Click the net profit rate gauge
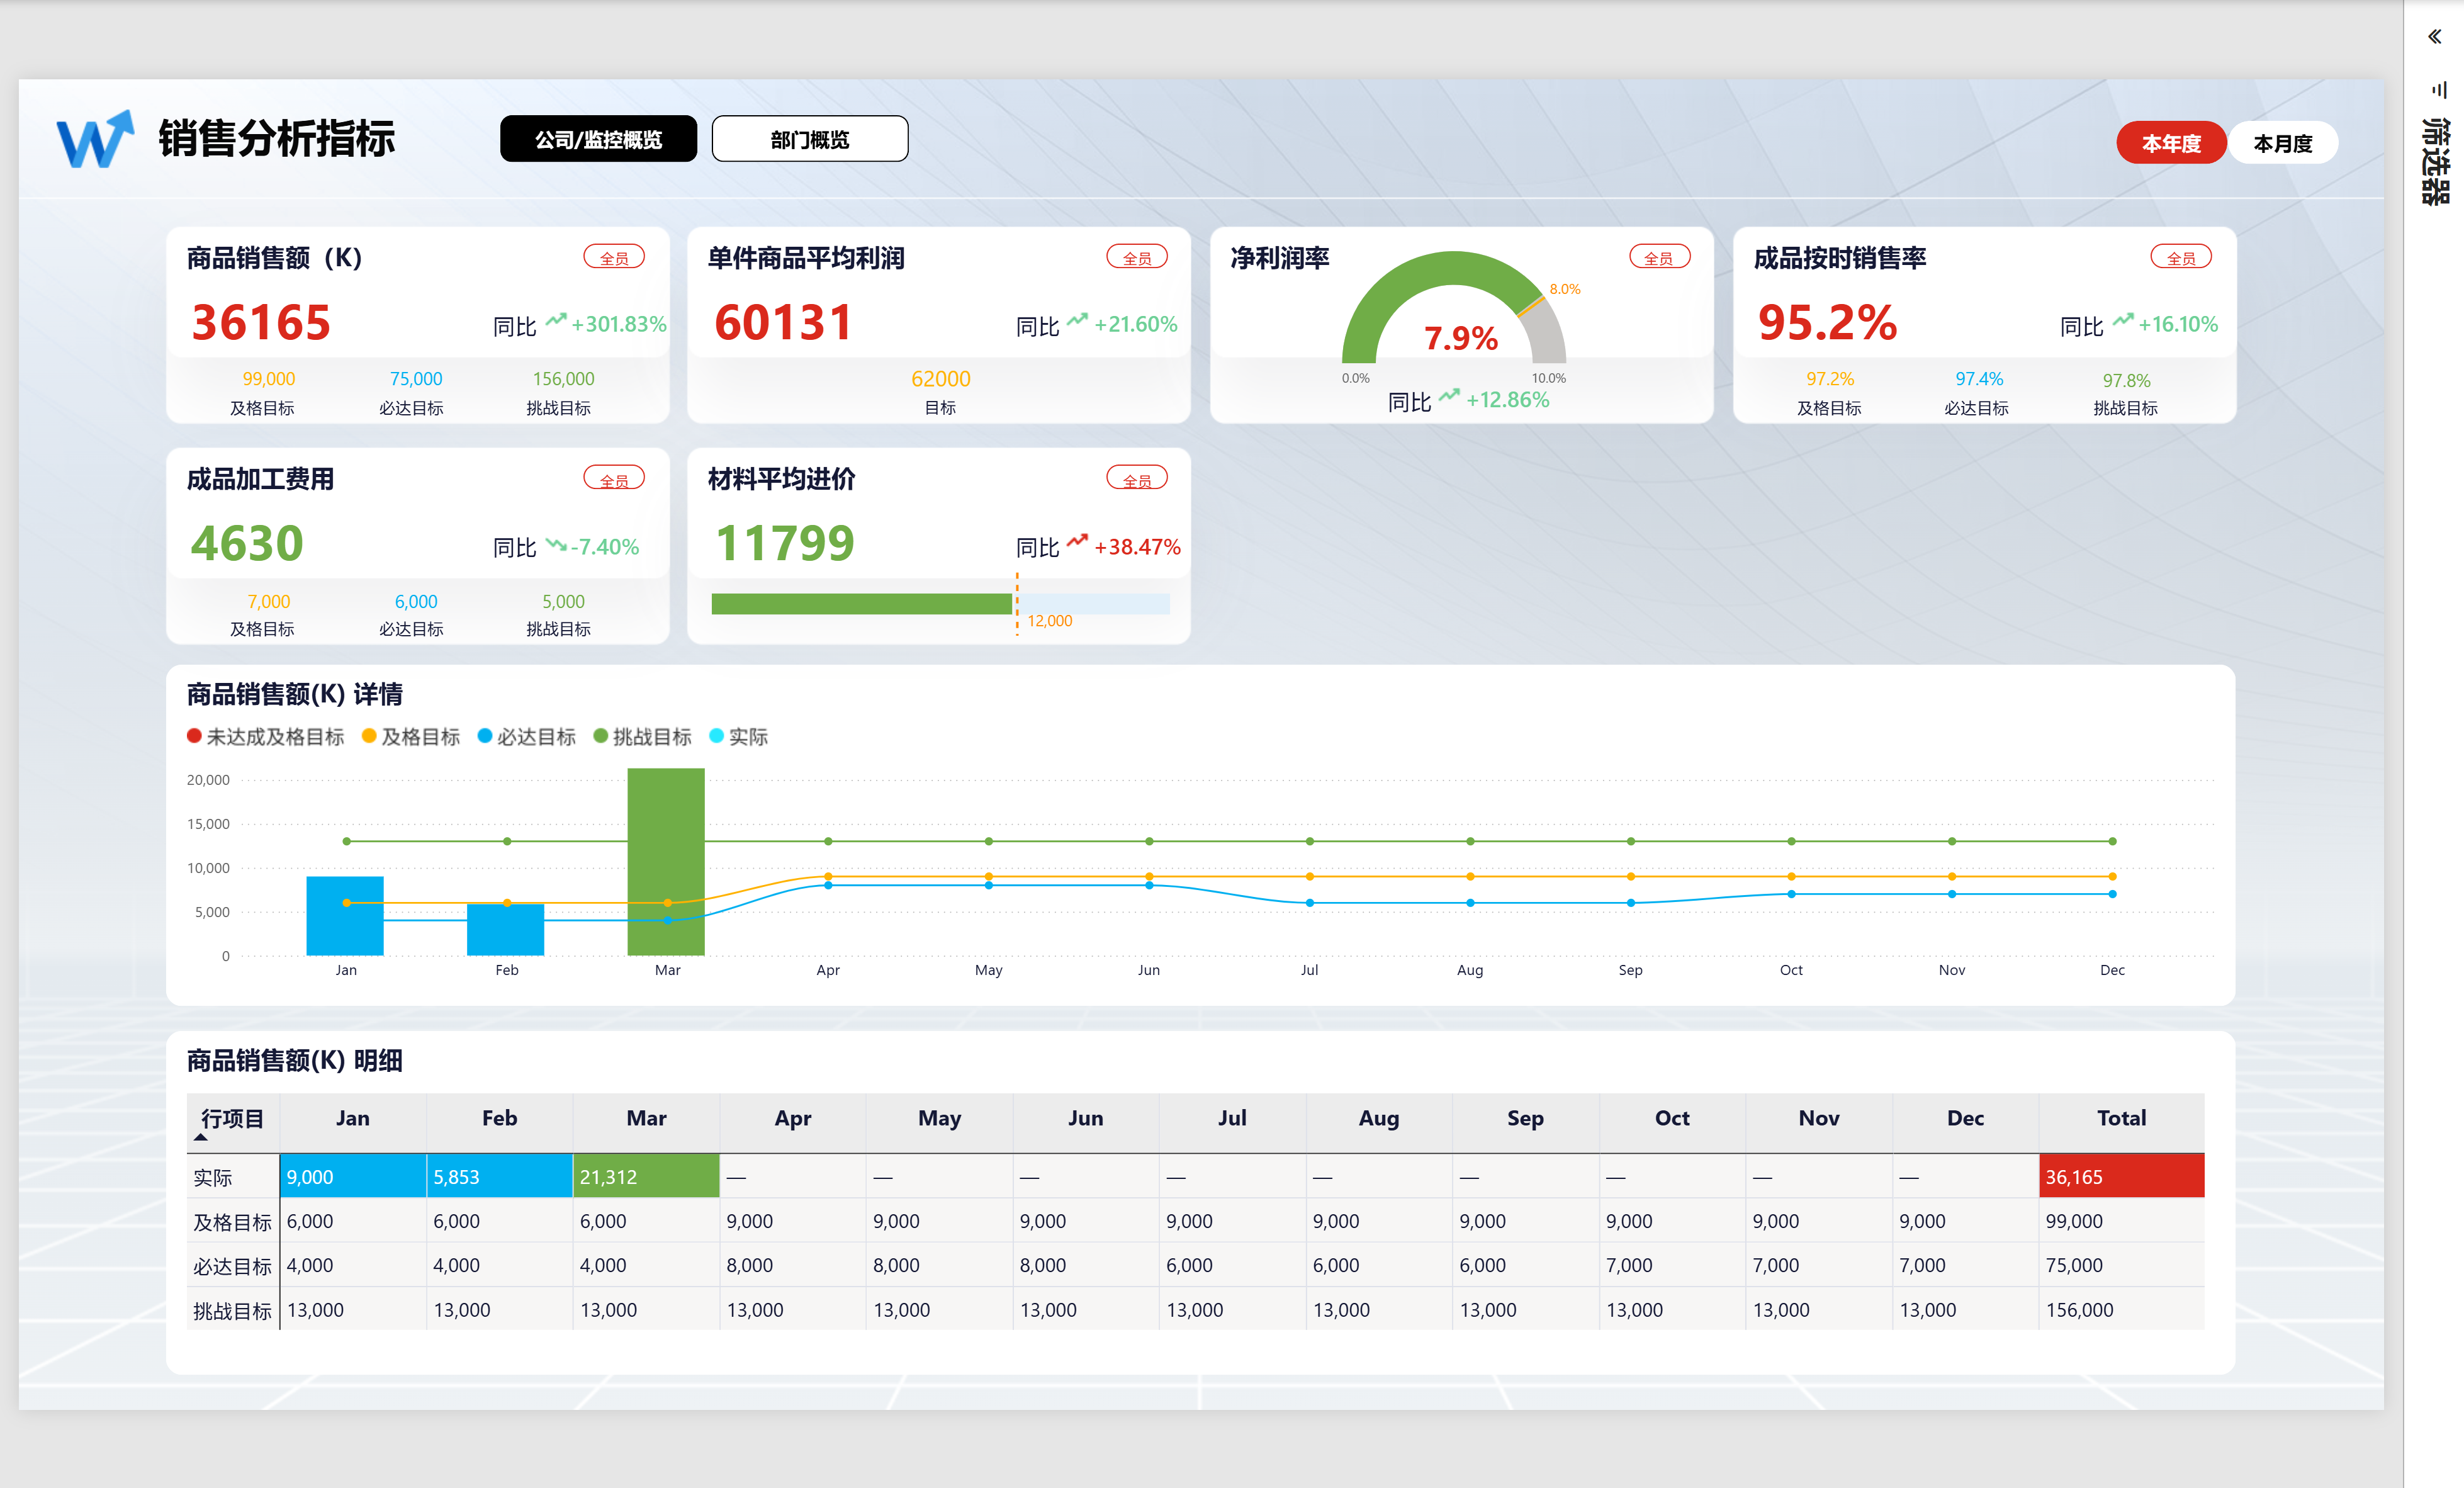2464x1488 pixels. [1454, 307]
